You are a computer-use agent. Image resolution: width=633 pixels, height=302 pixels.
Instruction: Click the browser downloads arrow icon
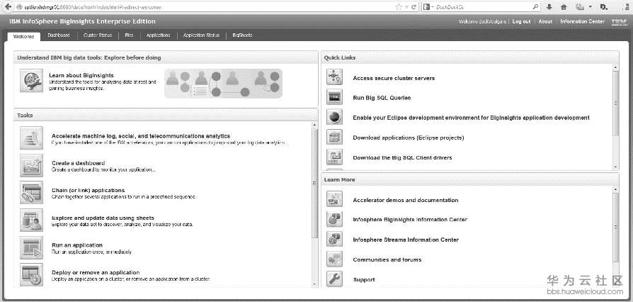point(549,7)
